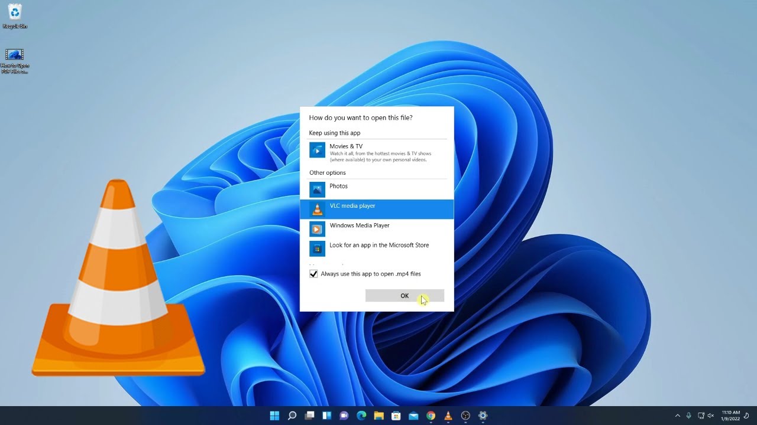
Task: Open taskbar Search
Action: [292, 416]
